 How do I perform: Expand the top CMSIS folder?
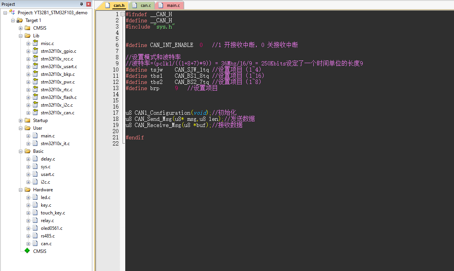coord(20,28)
